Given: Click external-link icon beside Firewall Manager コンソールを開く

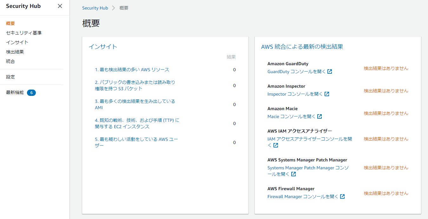Looking at the screenshot, I should (x=342, y=197).
